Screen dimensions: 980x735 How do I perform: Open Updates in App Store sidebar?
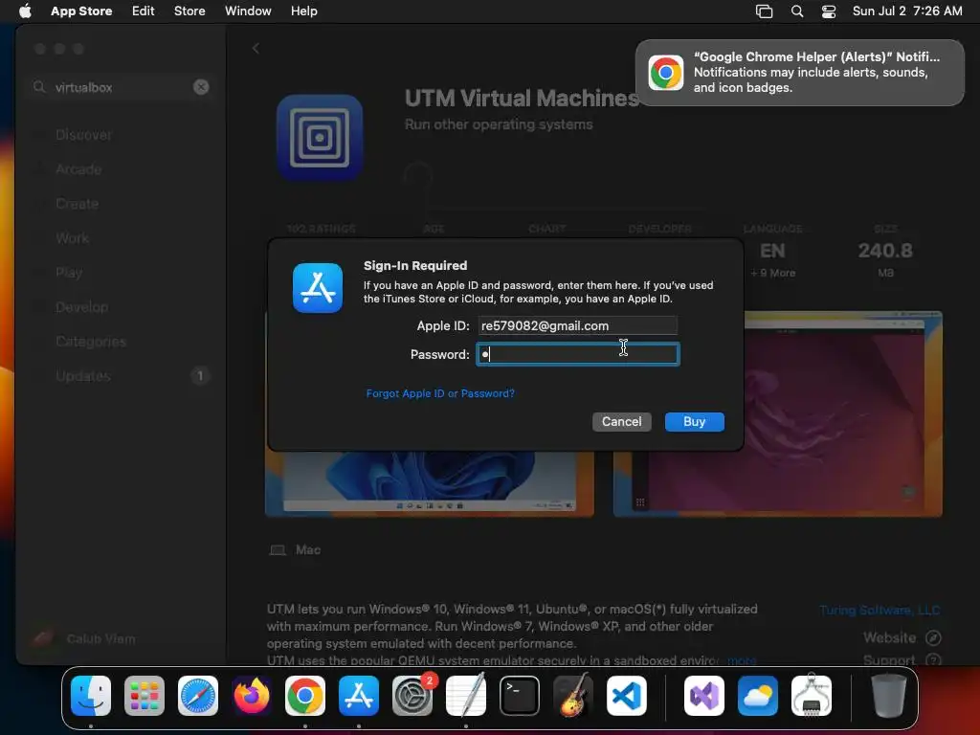[82, 375]
